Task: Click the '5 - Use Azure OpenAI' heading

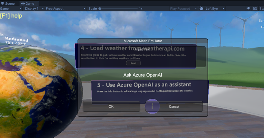Action: 144,85
